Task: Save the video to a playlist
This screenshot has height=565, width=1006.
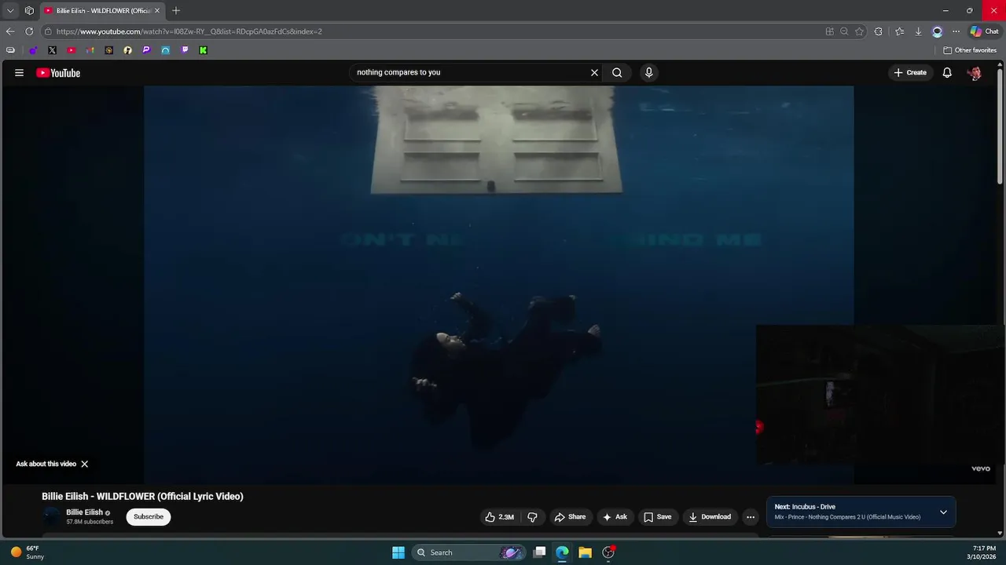Action: 657,516
